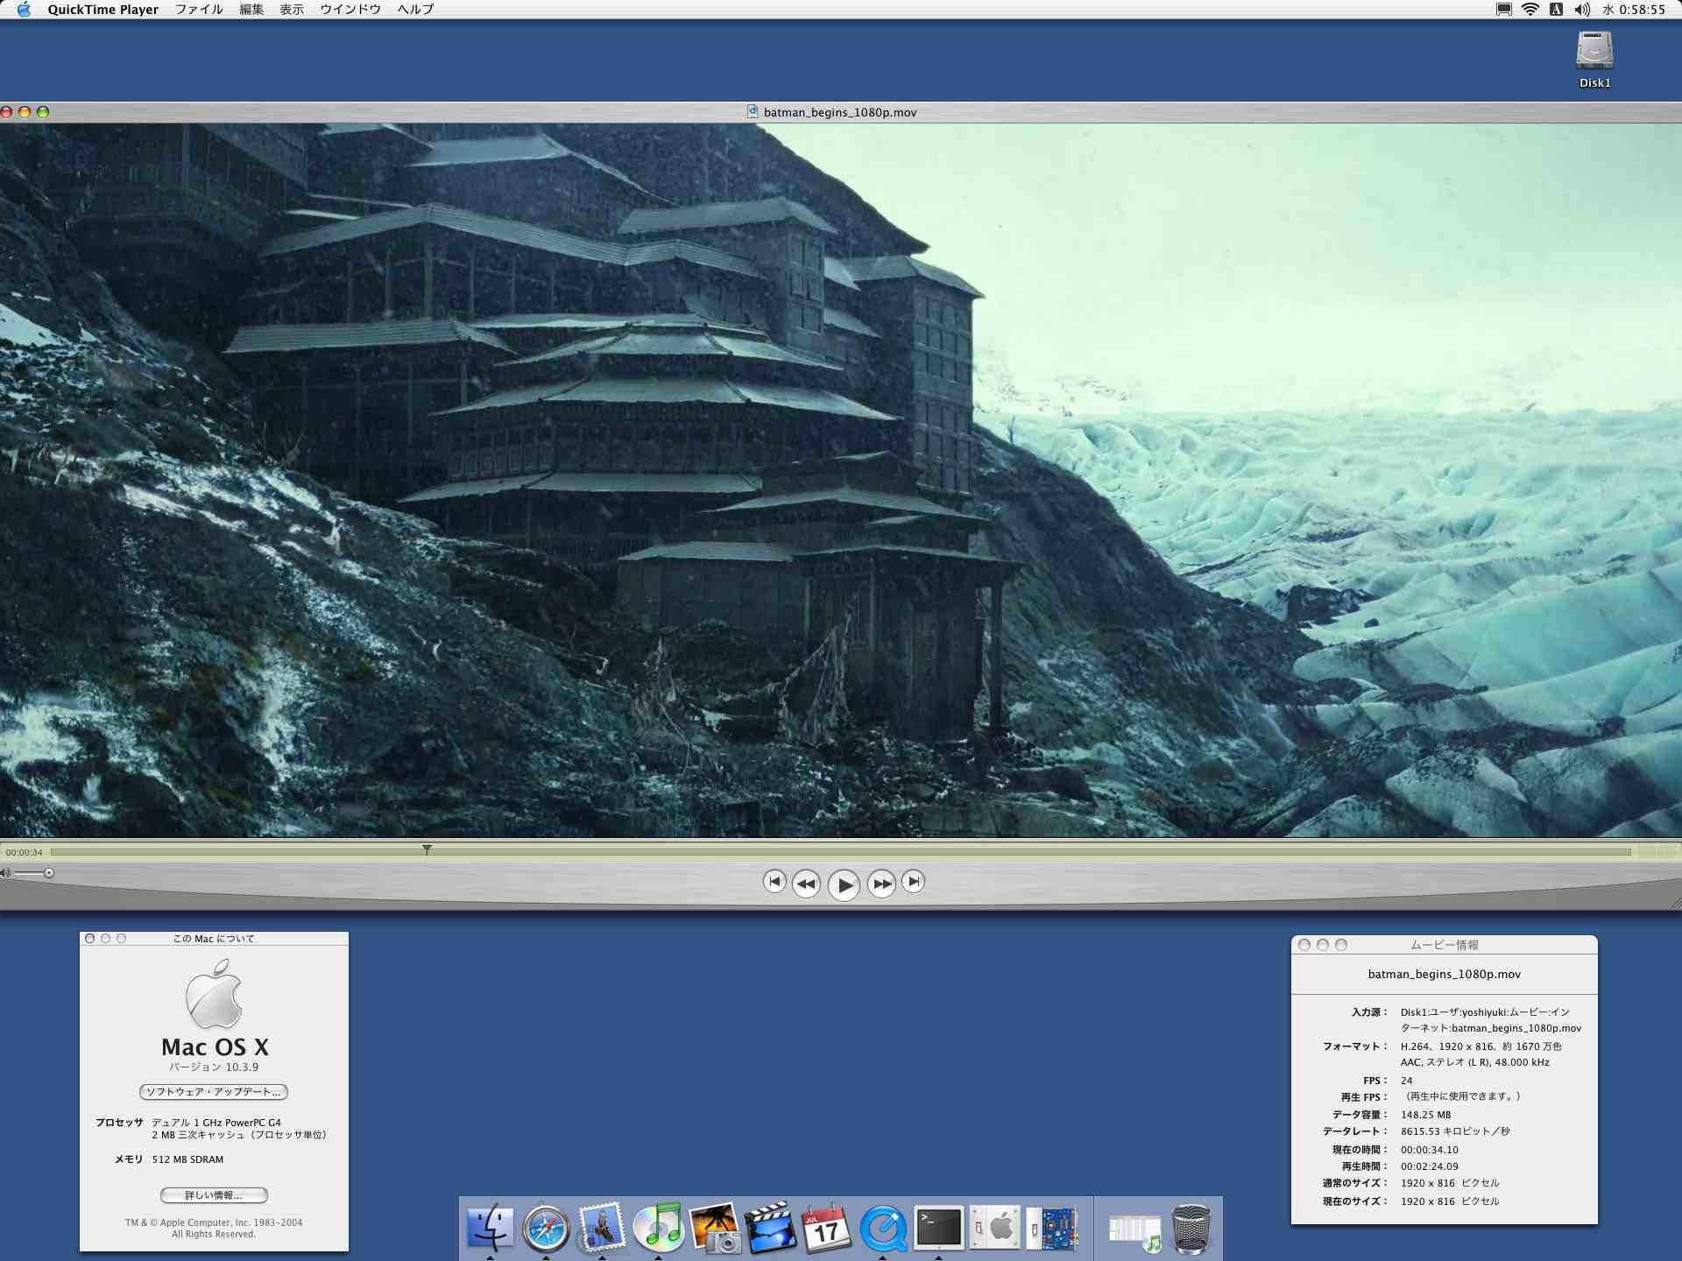The height and width of the screenshot is (1261, 1682).
Task: Open System Profiler circuit-board icon in Dock
Action: (1052, 1228)
